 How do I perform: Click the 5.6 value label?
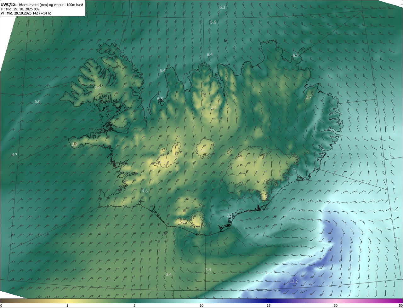[x=213, y=22]
